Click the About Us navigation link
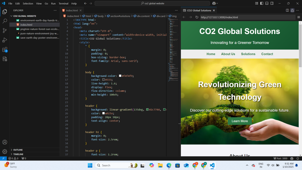This screenshot has width=302, height=170. pyautogui.click(x=228, y=54)
